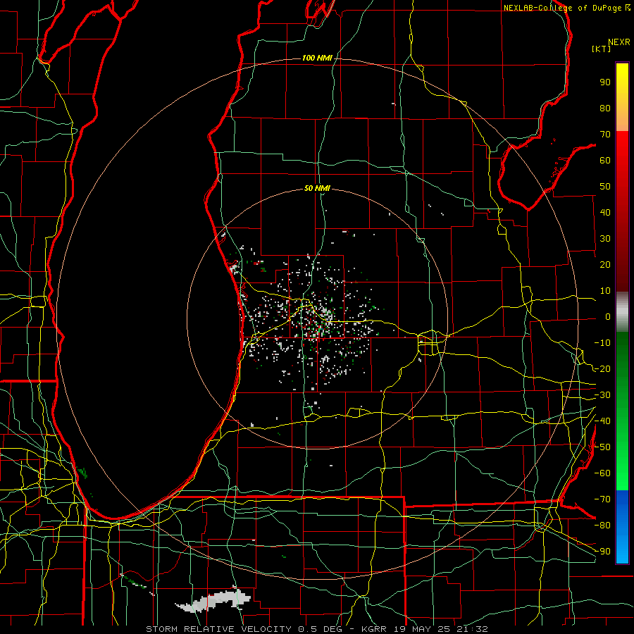Click the STORM RELATIVE VELOCITY caption text
Image resolution: width=634 pixels, height=634 pixels.
(219, 629)
